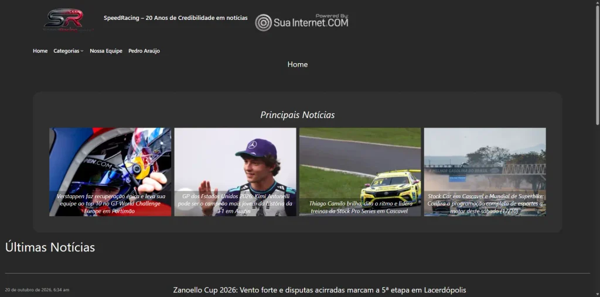The width and height of the screenshot is (600, 297).
Task: Click the SpeedRacing 20 Anos site title
Action: [x=176, y=18]
